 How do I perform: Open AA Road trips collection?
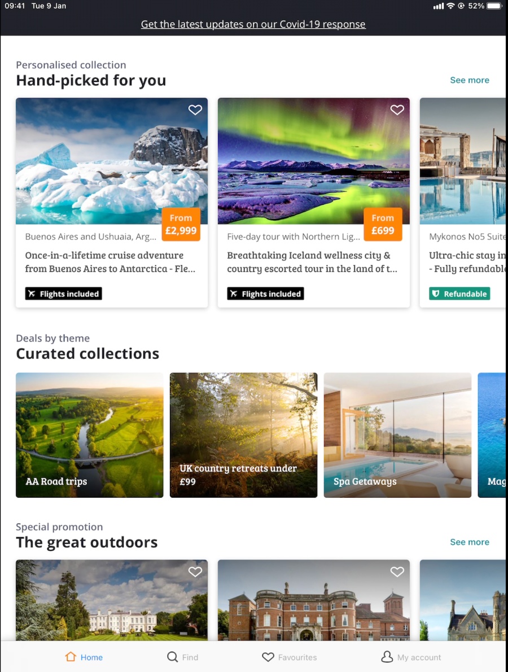pos(90,435)
